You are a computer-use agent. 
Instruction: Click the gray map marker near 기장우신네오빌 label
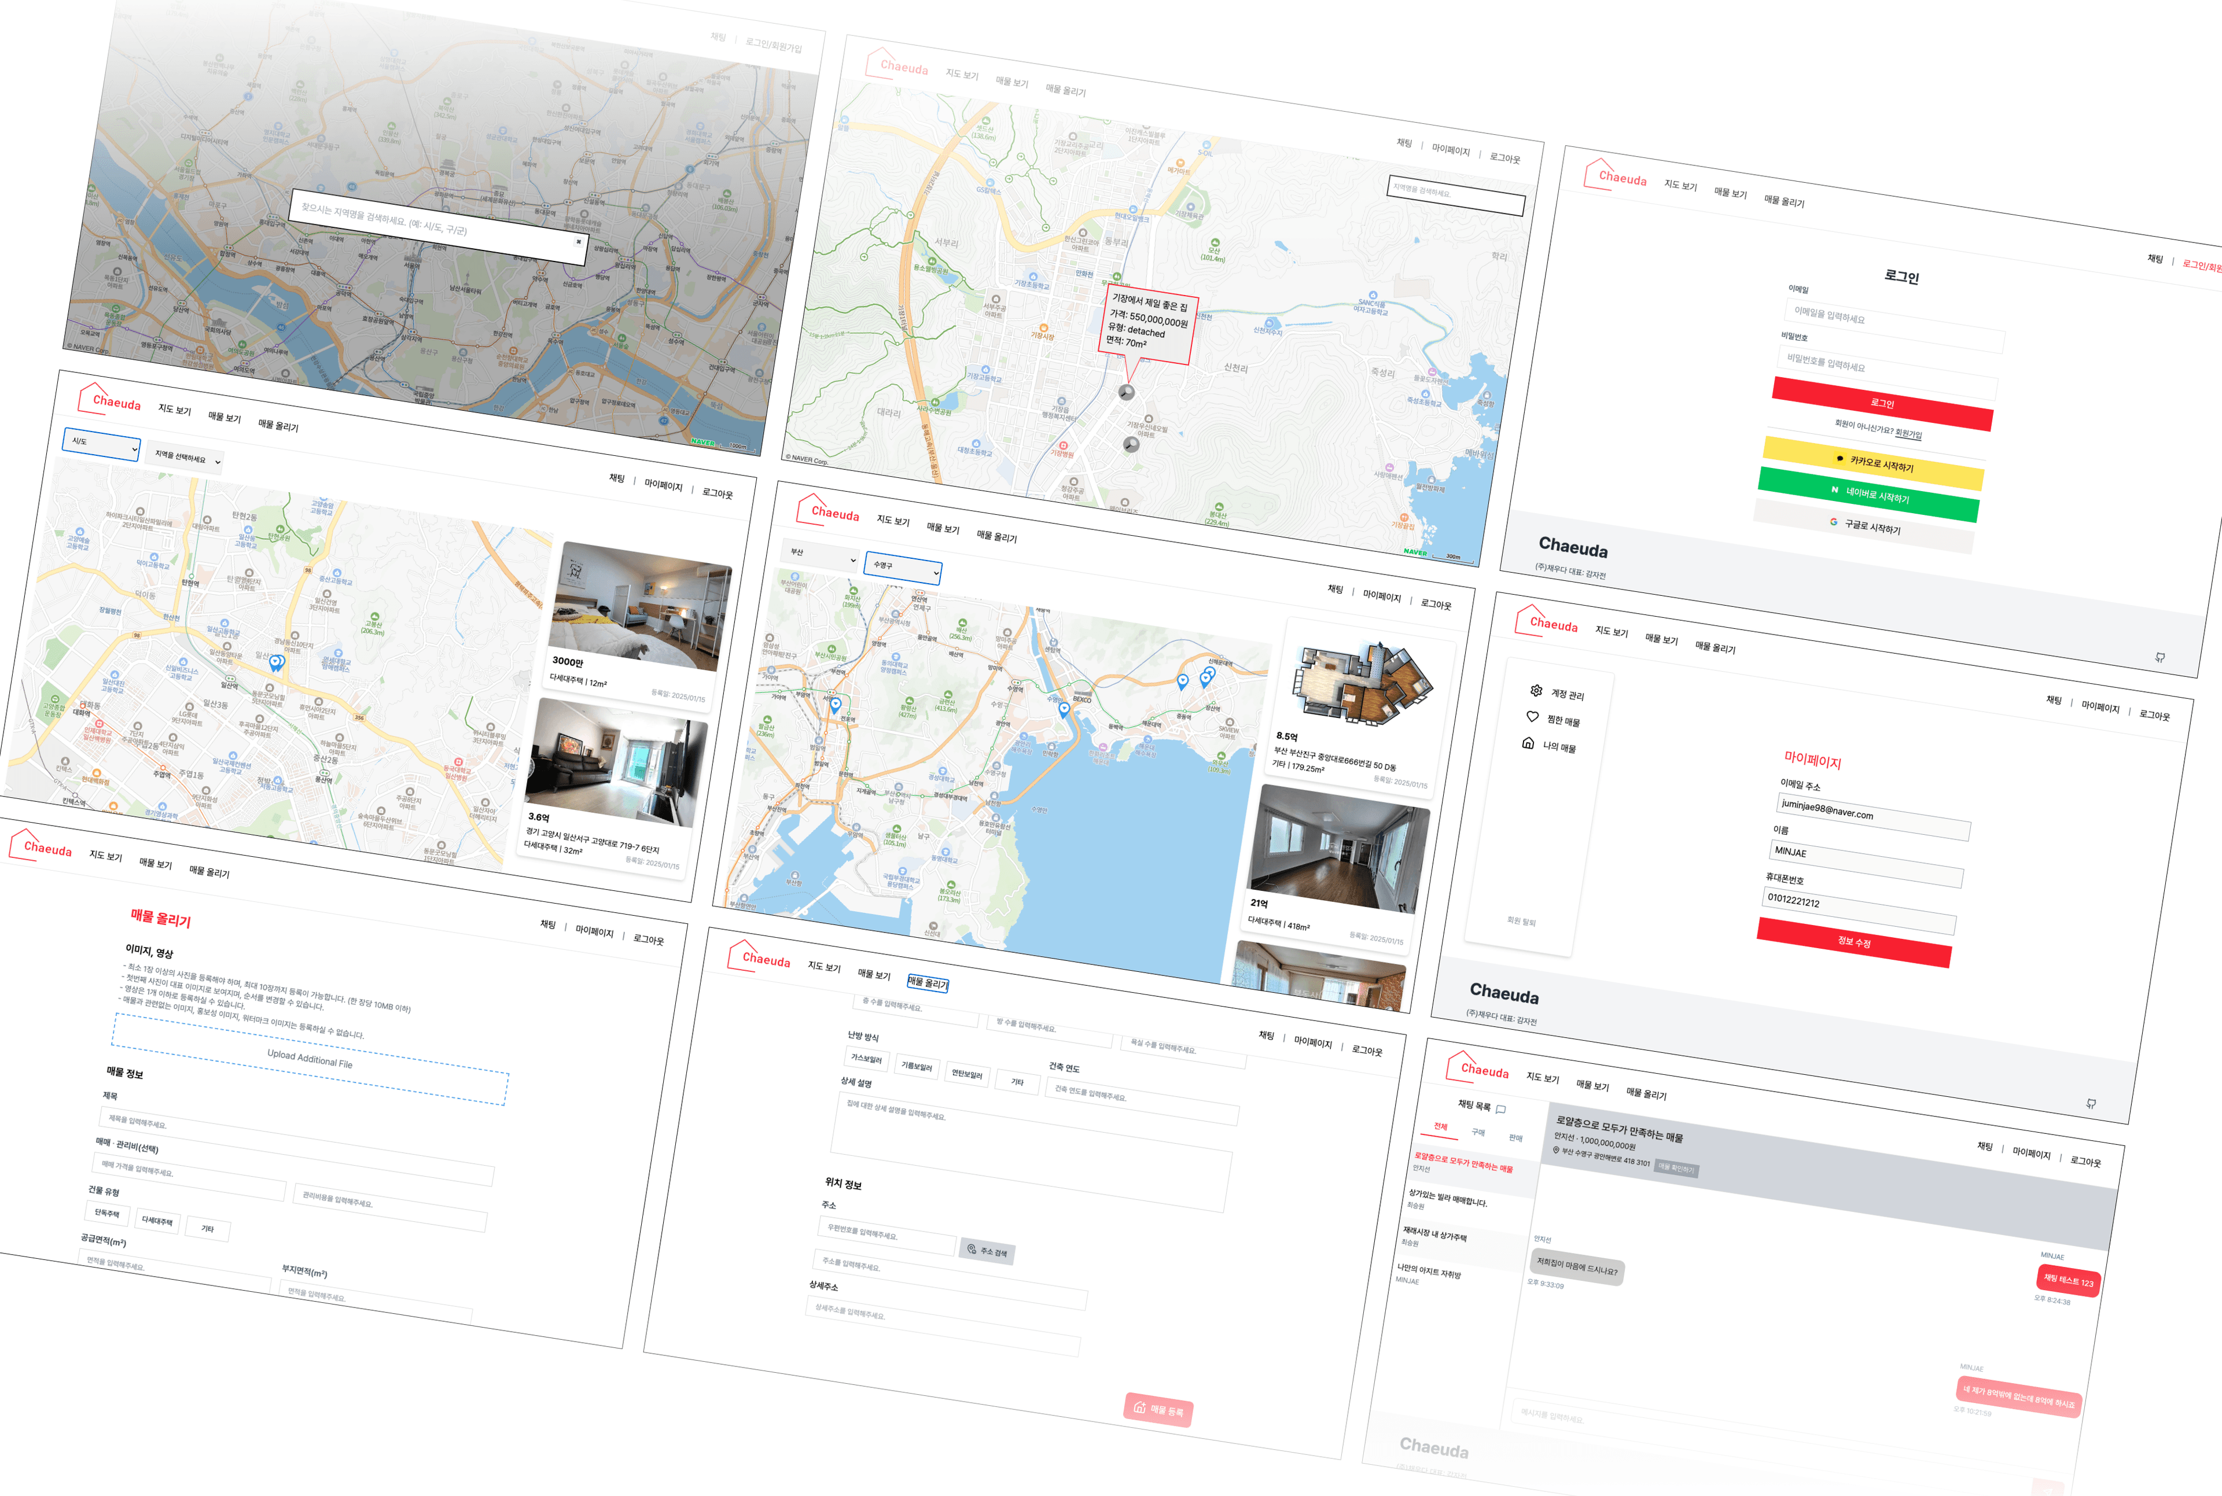pyautogui.click(x=1131, y=444)
